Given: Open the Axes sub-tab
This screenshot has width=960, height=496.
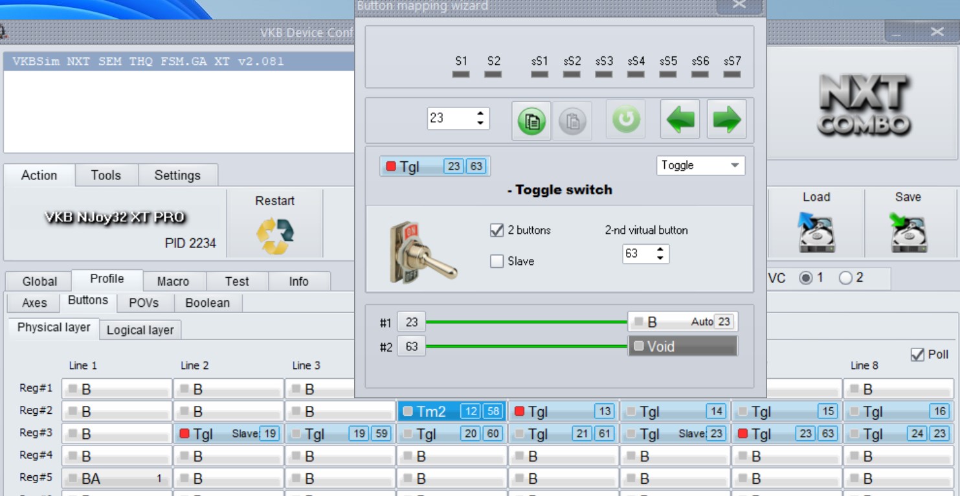Looking at the screenshot, I should (x=34, y=303).
